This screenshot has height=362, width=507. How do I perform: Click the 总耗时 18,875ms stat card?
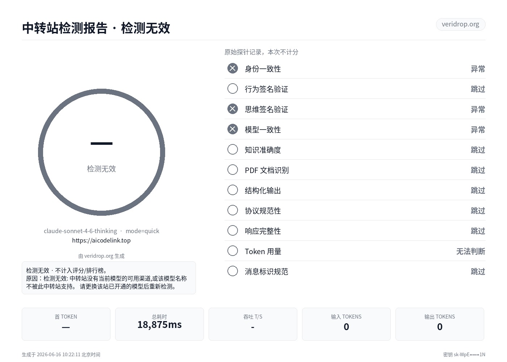[x=159, y=324]
